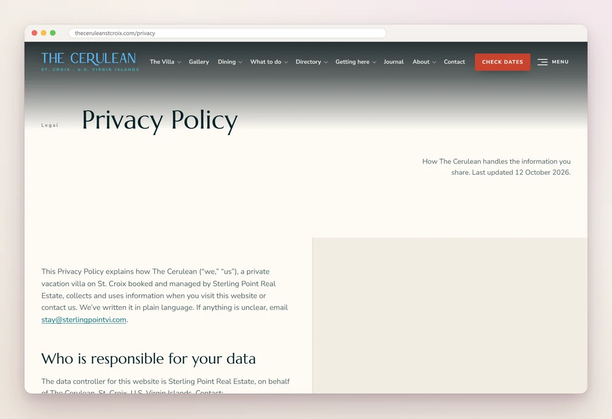Expand The Villa dropdown chevron
The image size is (612, 419).
179,62
